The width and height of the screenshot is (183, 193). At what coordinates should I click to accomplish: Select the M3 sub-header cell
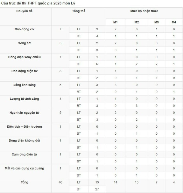[157, 22]
